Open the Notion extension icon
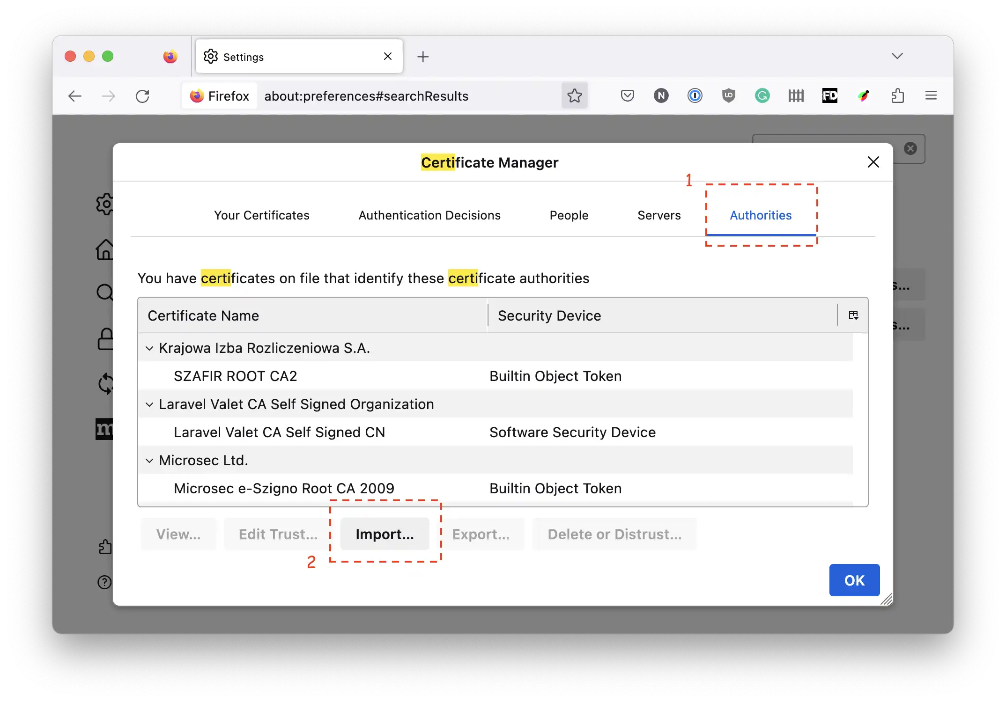The width and height of the screenshot is (1006, 703). [x=661, y=96]
